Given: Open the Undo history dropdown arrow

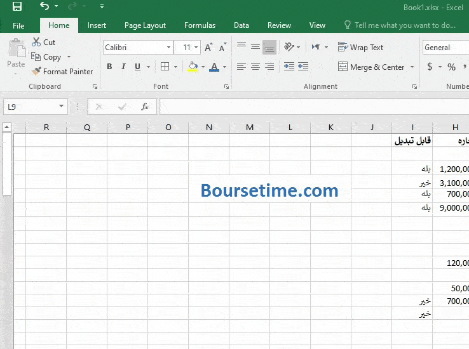Looking at the screenshot, I should pyautogui.click(x=56, y=6).
